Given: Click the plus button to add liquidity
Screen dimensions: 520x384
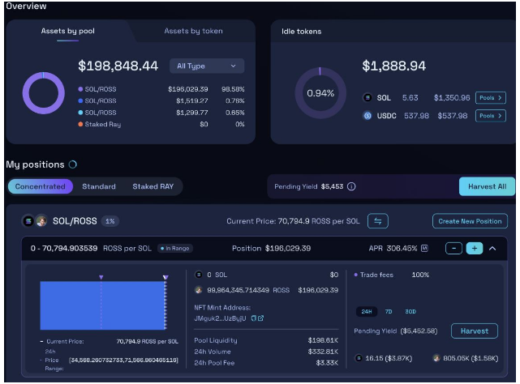Looking at the screenshot, I should pos(474,248).
